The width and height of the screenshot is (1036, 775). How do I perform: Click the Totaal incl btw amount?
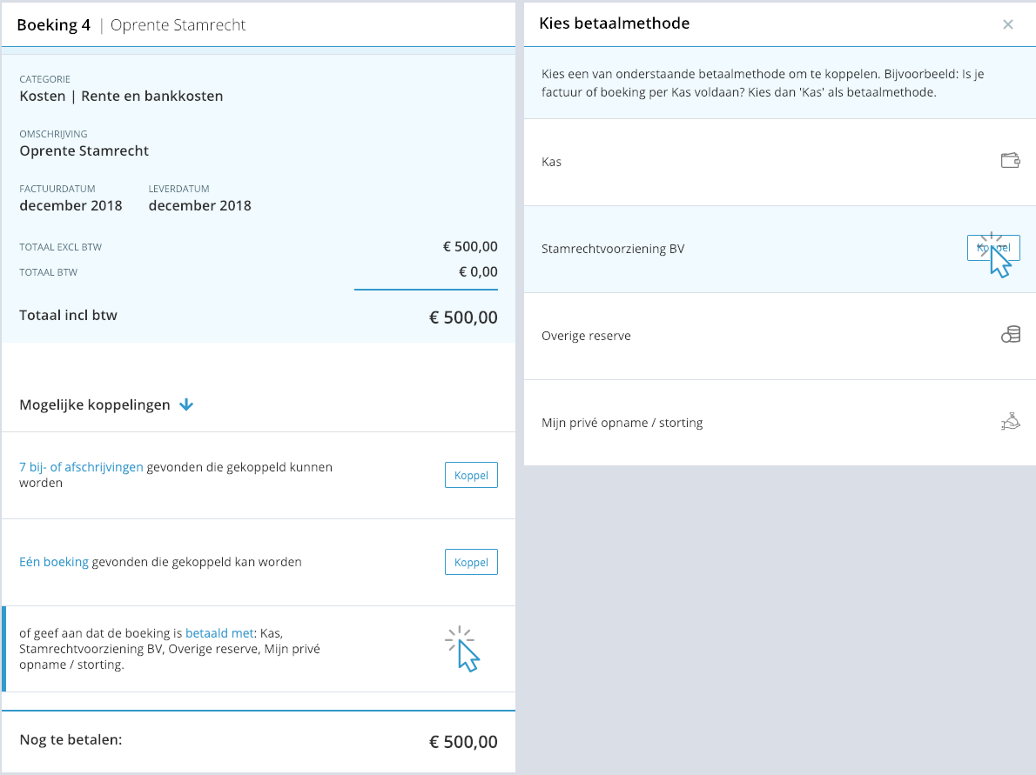click(463, 317)
